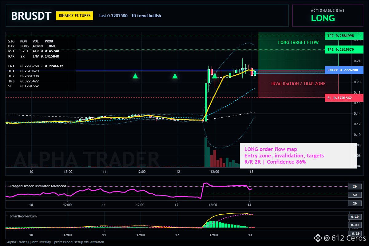Click the yellow BINANCE FUTURES badge

click(x=74, y=16)
